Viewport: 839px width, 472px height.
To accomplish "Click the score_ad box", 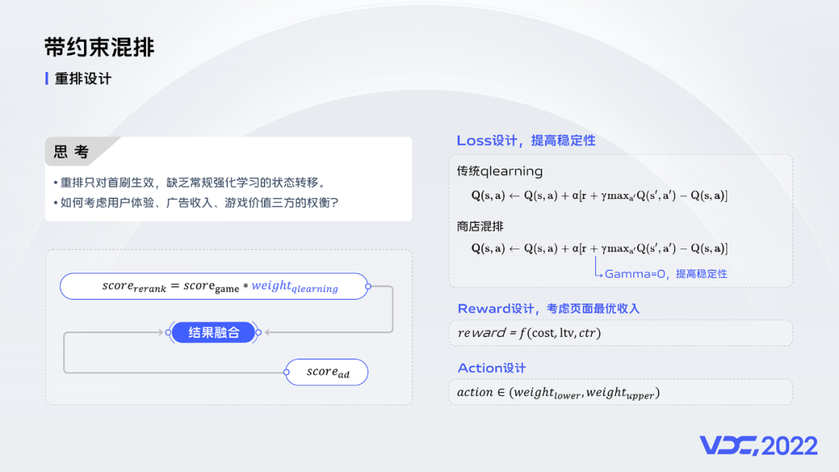I will 327,372.
